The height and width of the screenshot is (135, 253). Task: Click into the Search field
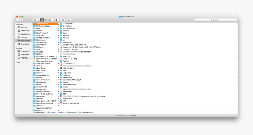(x=216, y=20)
